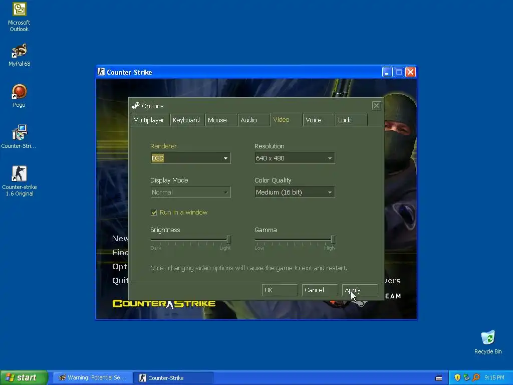513x385 pixels.
Task: Click the Brightness slider handle
Action: 228,239
